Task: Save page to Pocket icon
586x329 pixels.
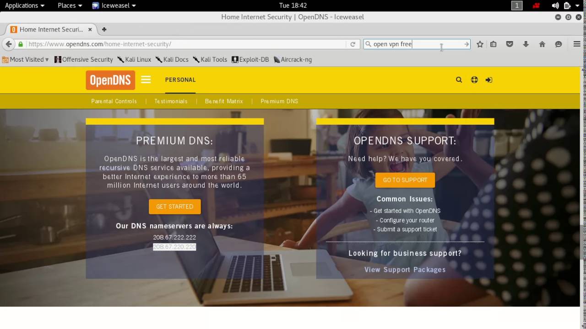Action: pos(510,44)
